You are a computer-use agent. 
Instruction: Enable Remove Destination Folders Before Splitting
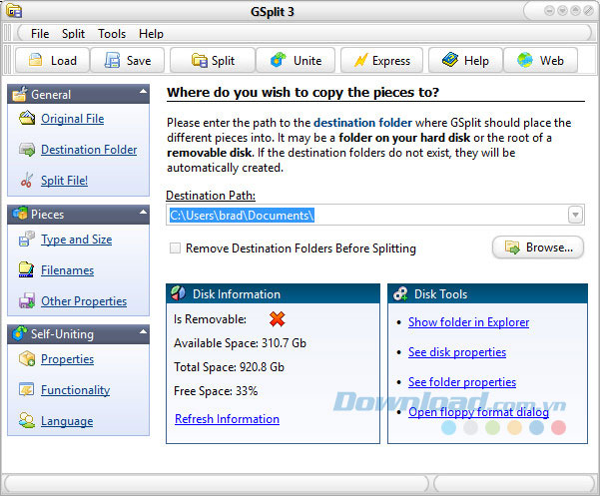(176, 248)
